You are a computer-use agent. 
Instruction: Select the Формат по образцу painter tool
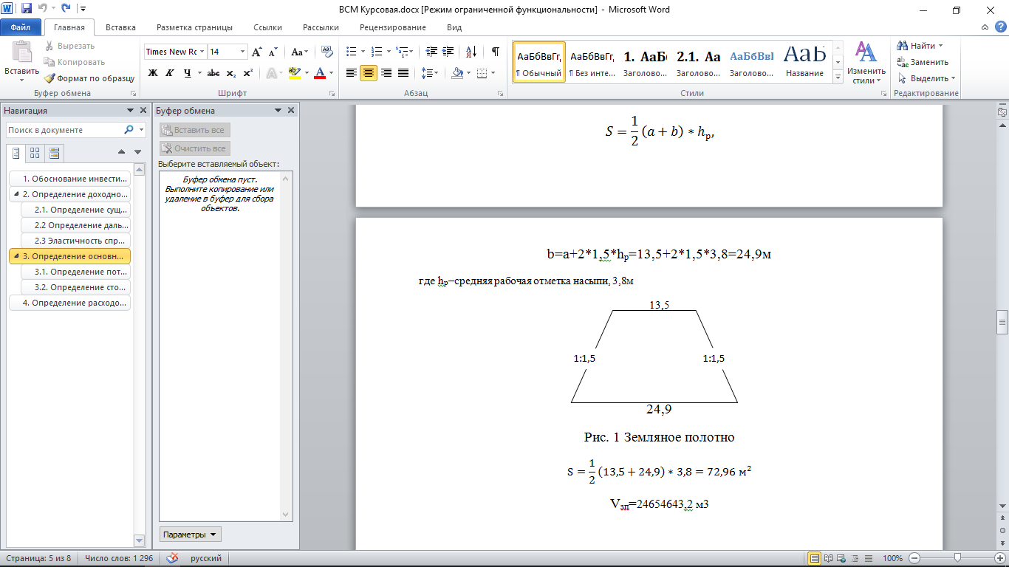click(x=89, y=78)
